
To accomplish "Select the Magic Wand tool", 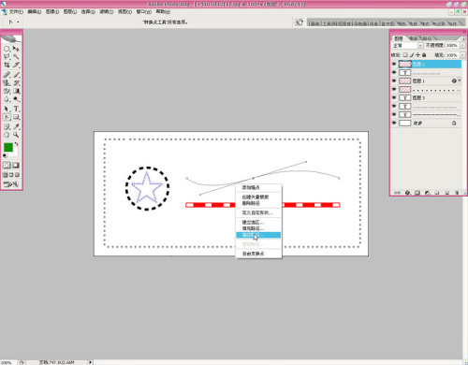I will (x=16, y=57).
